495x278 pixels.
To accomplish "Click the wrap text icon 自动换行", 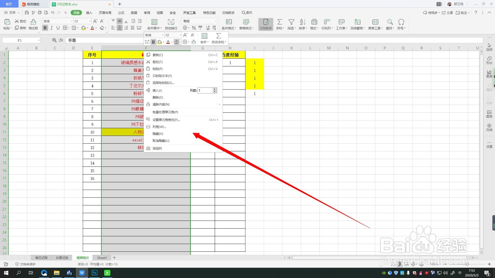I will point(171,22).
